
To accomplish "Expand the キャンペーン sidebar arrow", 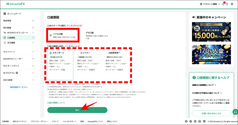I will click(x=33, y=52).
